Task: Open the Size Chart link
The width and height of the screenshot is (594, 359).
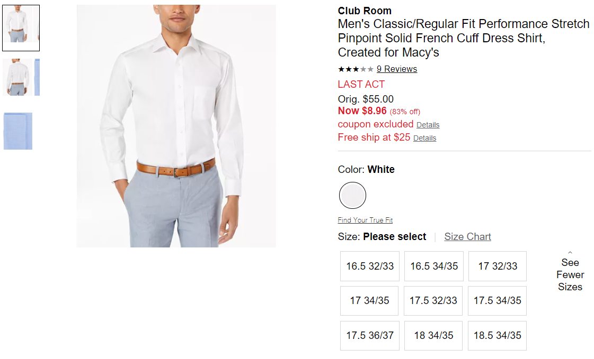Action: 467,236
